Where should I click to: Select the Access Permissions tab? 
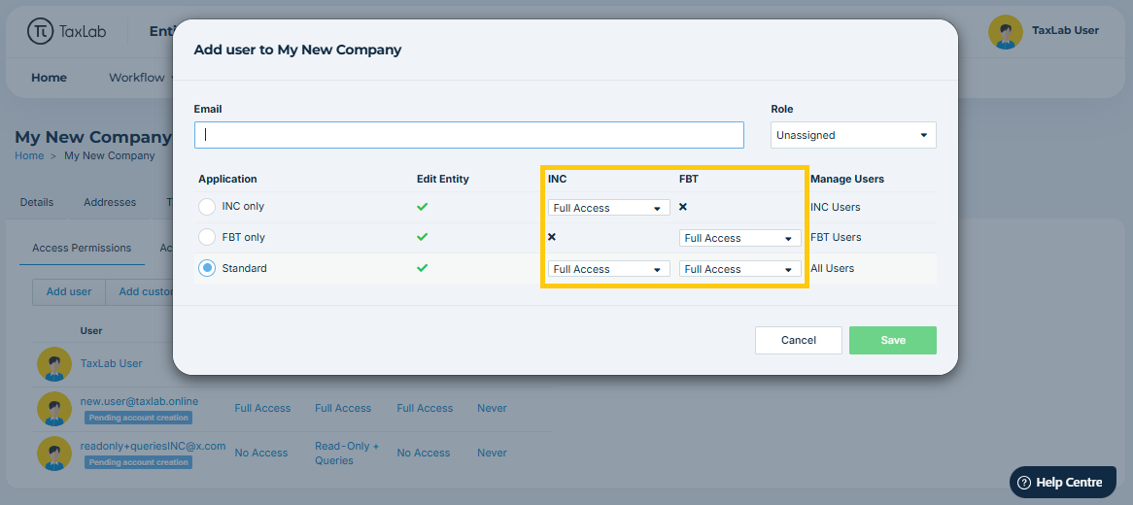click(x=82, y=248)
